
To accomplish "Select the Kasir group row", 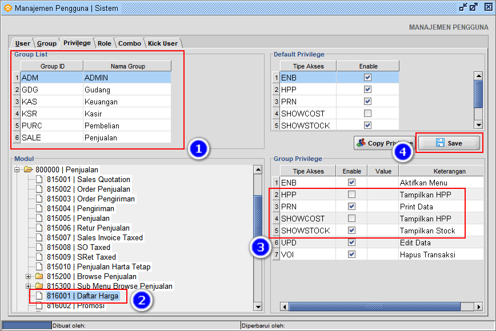I will [x=92, y=114].
